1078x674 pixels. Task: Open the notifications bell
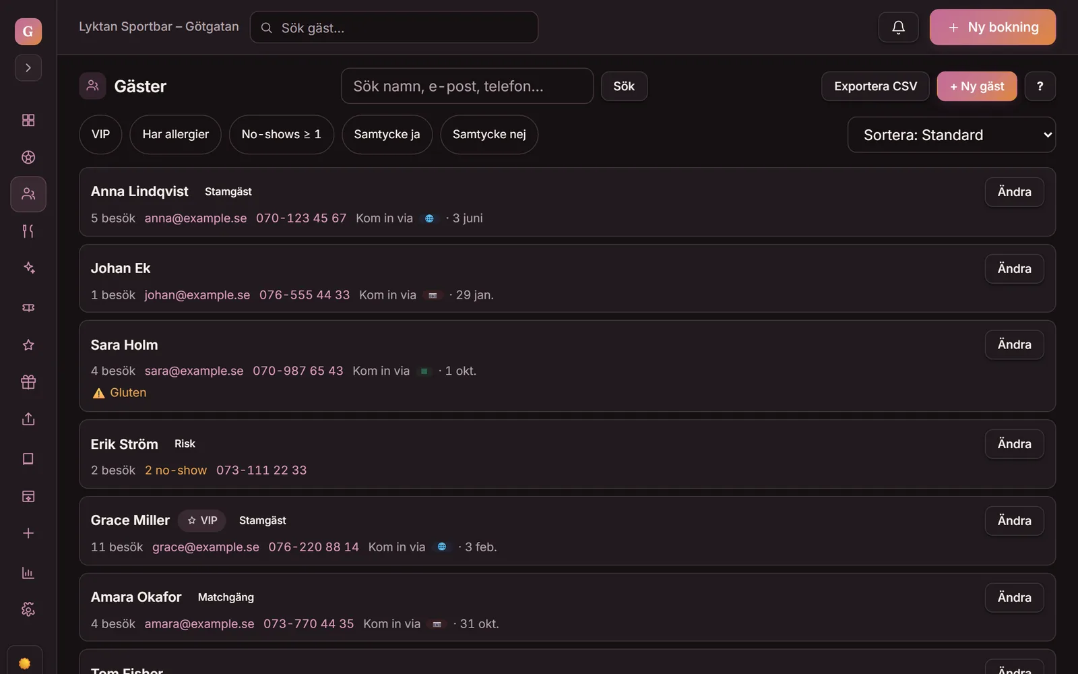pos(898,27)
